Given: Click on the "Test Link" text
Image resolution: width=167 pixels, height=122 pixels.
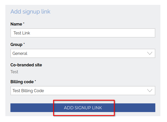Looking at the screenshot, I should click(x=22, y=33).
